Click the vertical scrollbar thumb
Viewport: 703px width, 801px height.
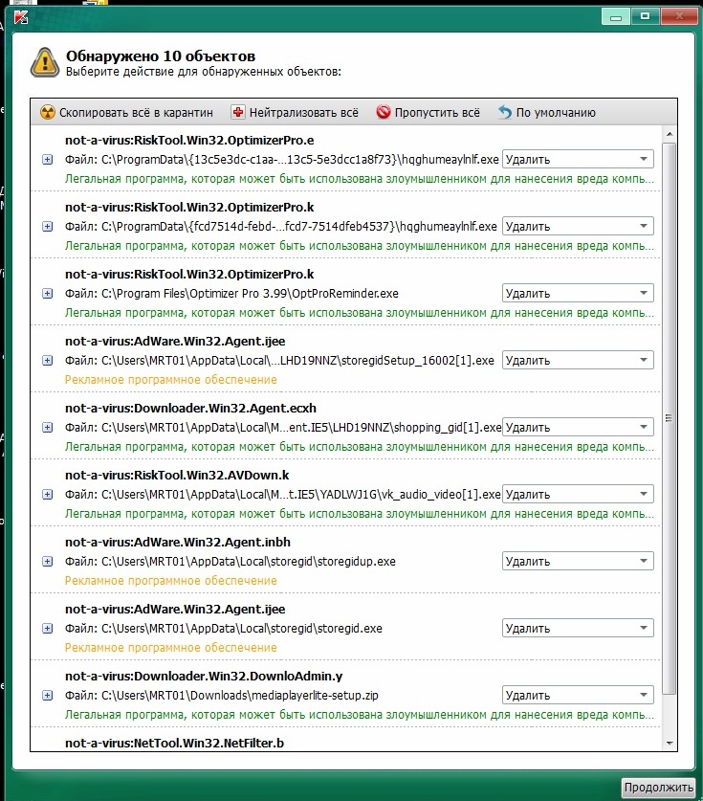[x=670, y=418]
